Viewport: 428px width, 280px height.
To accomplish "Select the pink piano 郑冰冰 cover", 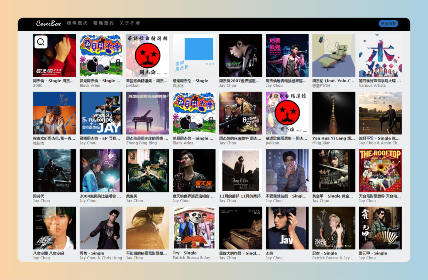I will tap(147, 113).
